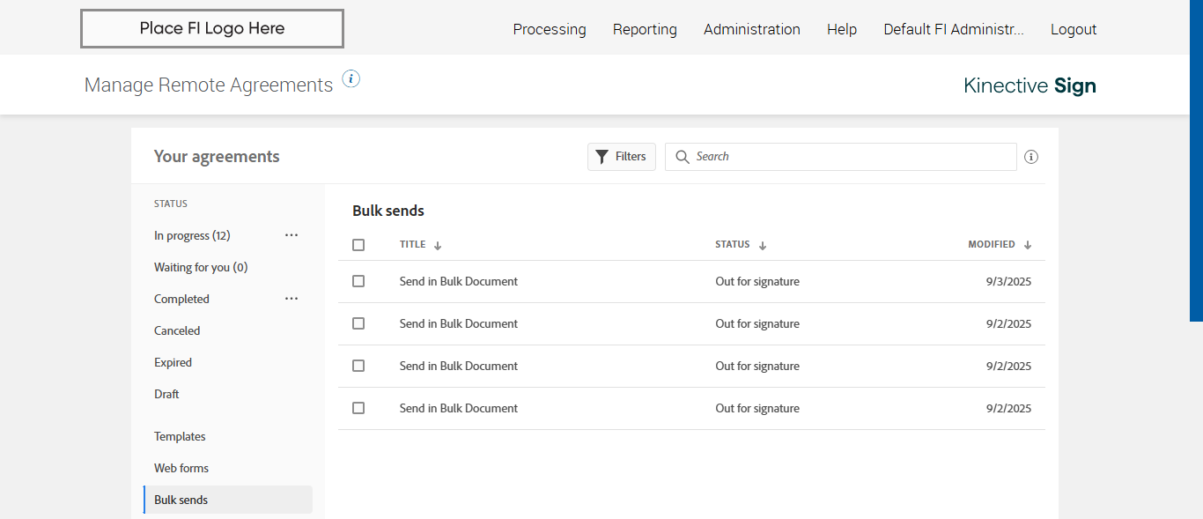The image size is (1203, 519).
Task: Select the checkbox on the last bulk document row
Action: [358, 408]
